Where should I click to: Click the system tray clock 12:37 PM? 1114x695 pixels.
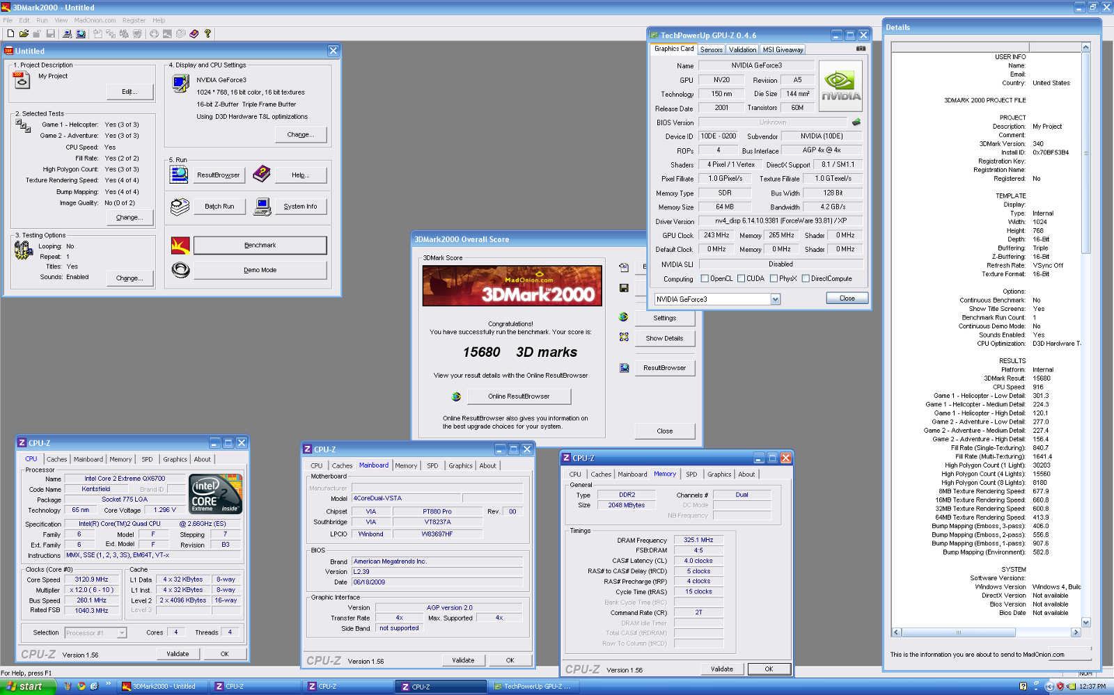(x=1092, y=687)
